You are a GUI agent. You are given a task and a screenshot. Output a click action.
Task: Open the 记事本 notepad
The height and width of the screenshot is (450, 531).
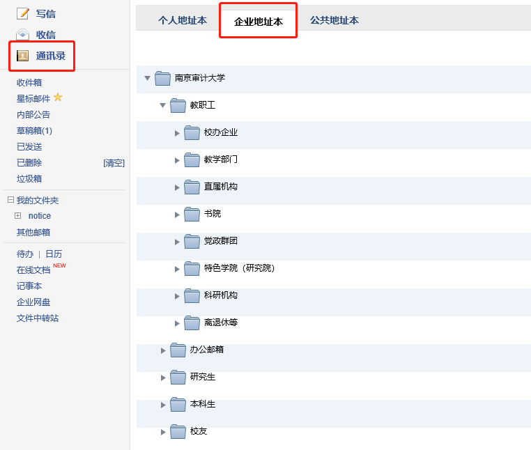pos(29,286)
